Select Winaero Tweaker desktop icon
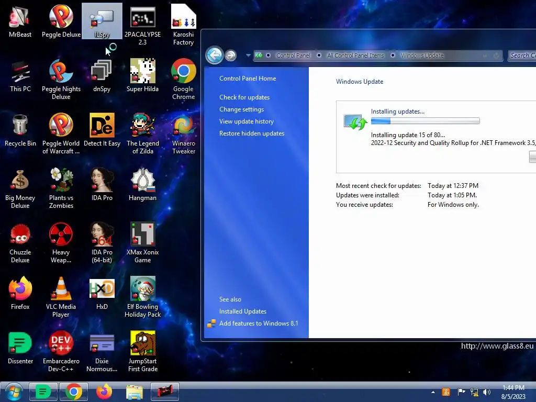 [184, 133]
